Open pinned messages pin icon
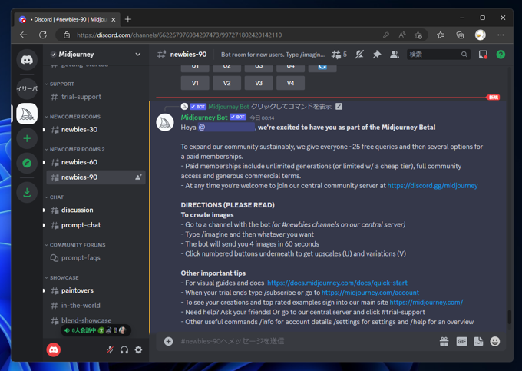The height and width of the screenshot is (371, 522). [x=377, y=55]
